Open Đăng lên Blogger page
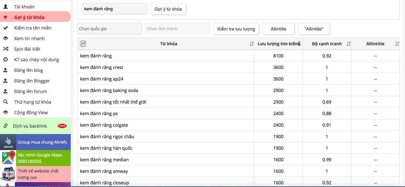The height and width of the screenshot is (187, 405). 35,81
